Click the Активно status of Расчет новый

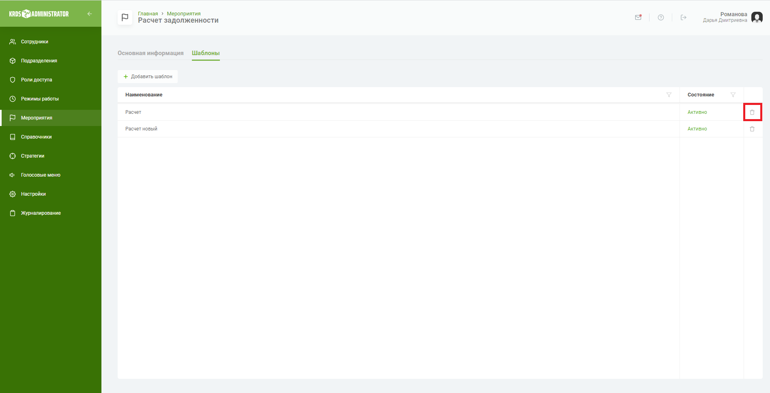click(697, 129)
